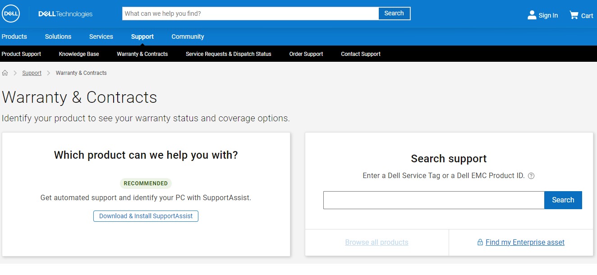Screen dimensions: 597x275
Task: Open the Solutions menu
Action: tap(58, 37)
